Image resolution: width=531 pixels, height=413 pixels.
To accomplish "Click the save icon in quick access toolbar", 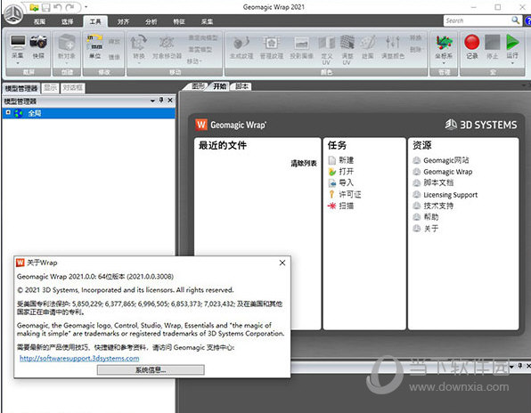I will click(45, 7).
